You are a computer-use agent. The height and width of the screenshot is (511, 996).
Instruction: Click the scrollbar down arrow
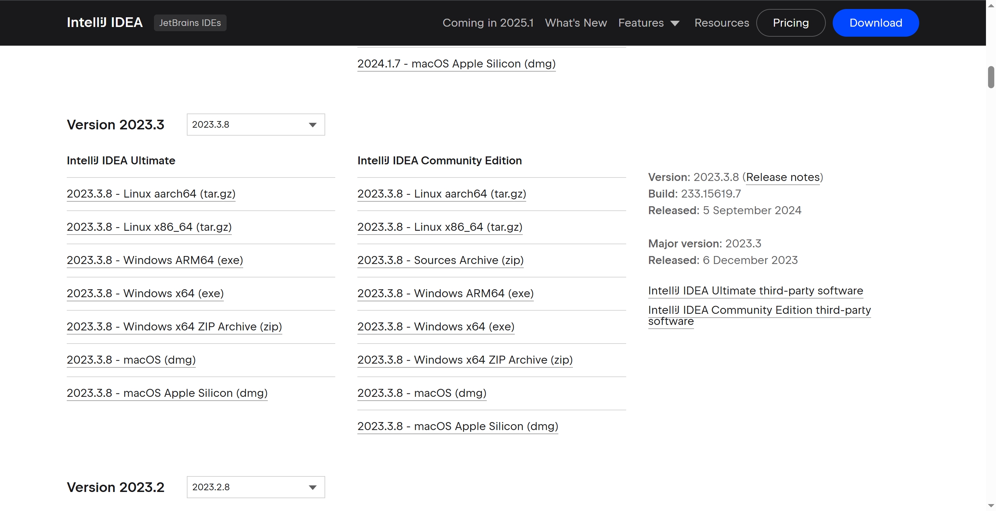point(991,505)
